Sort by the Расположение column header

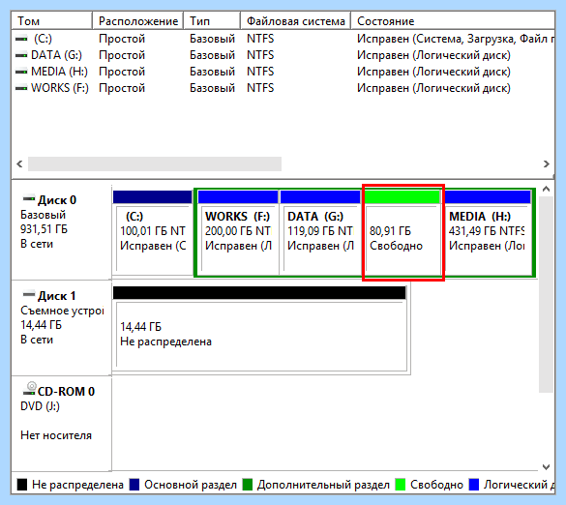(x=138, y=21)
